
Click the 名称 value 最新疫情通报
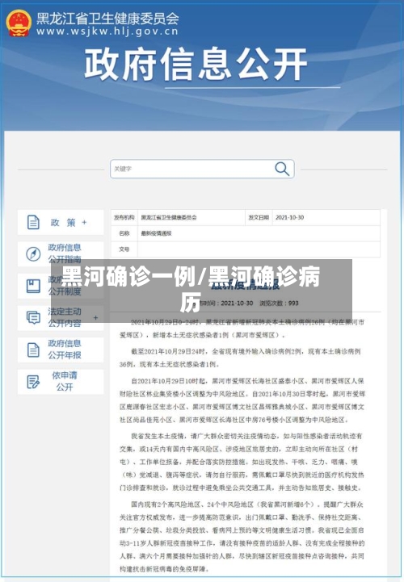pyautogui.click(x=156, y=233)
